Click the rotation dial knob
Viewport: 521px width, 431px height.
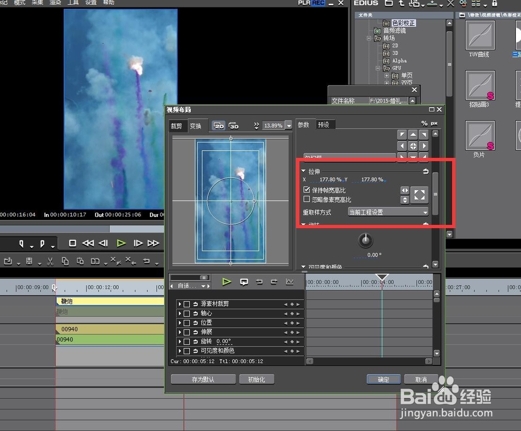[x=366, y=240]
